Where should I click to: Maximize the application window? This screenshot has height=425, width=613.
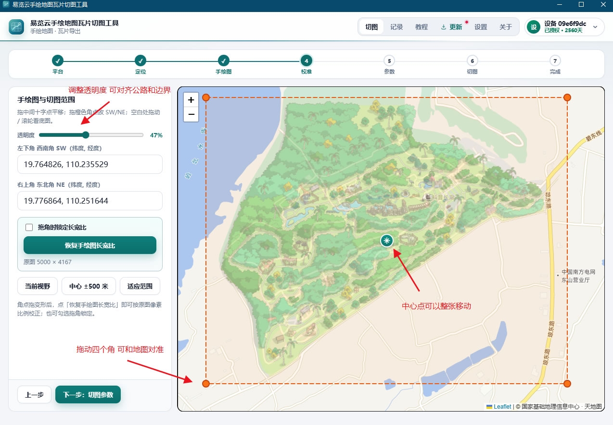(x=581, y=5)
